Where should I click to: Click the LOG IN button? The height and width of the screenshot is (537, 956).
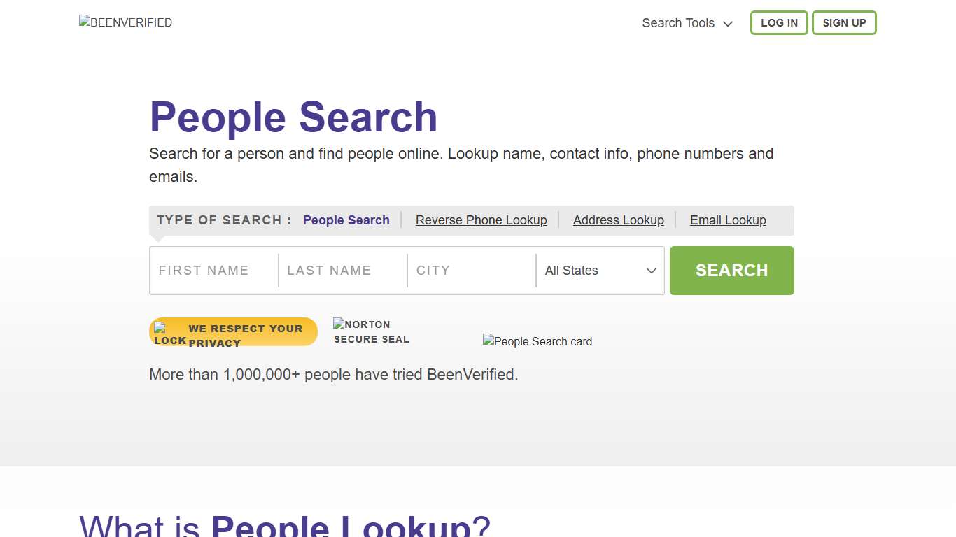point(778,22)
